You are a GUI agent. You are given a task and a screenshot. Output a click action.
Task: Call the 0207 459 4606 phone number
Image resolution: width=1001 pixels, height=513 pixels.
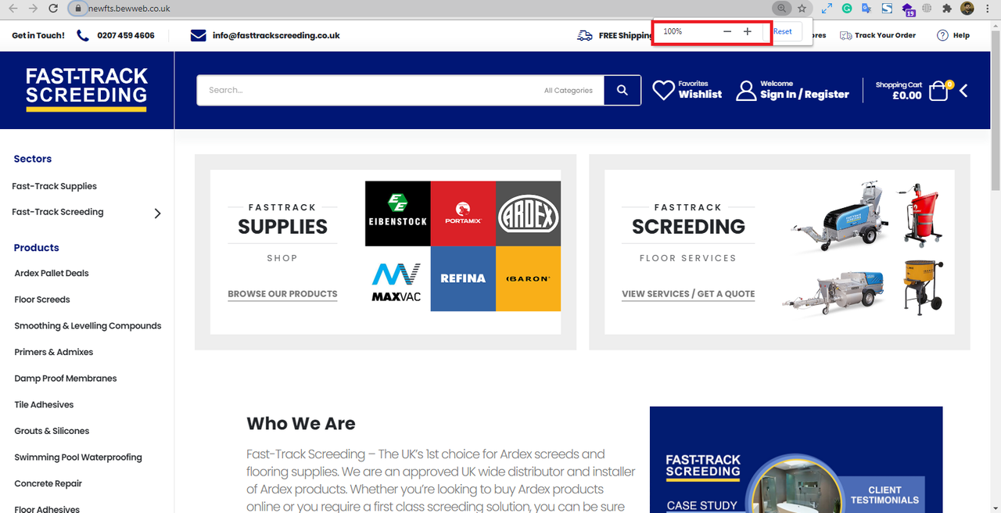[126, 35]
